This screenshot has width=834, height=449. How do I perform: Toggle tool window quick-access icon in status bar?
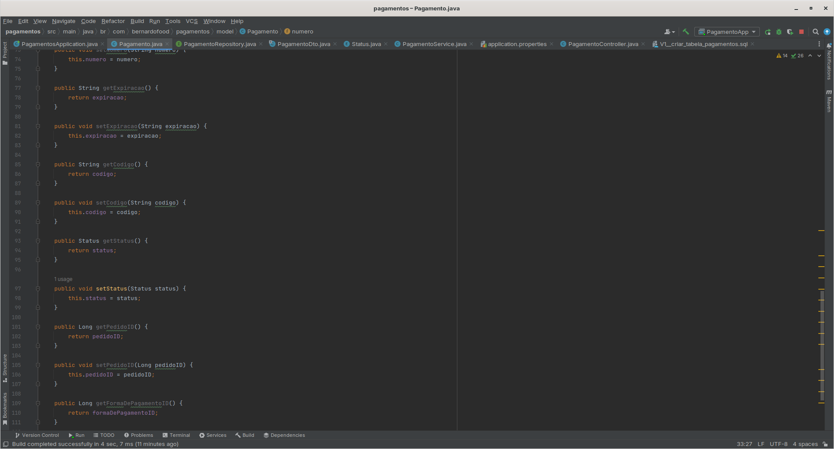pos(6,444)
